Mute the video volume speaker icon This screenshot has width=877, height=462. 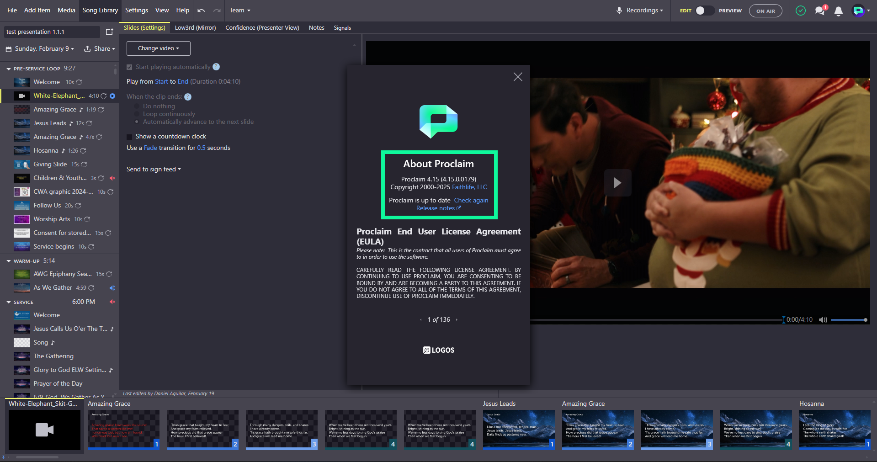[823, 320]
